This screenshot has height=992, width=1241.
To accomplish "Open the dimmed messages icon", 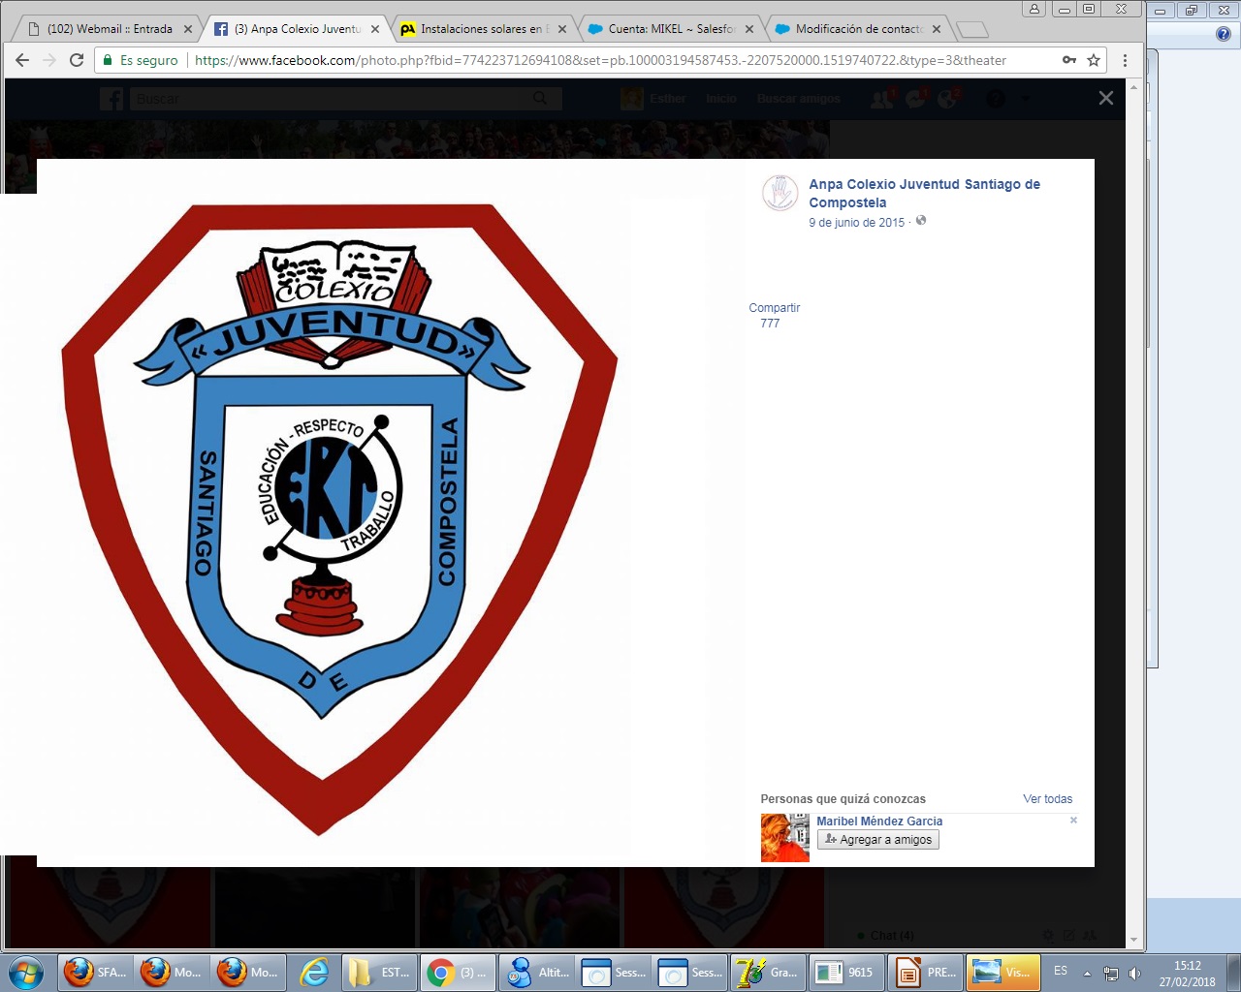I will (916, 99).
